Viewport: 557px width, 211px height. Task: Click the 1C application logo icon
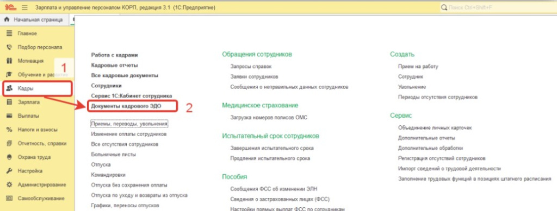point(11,8)
